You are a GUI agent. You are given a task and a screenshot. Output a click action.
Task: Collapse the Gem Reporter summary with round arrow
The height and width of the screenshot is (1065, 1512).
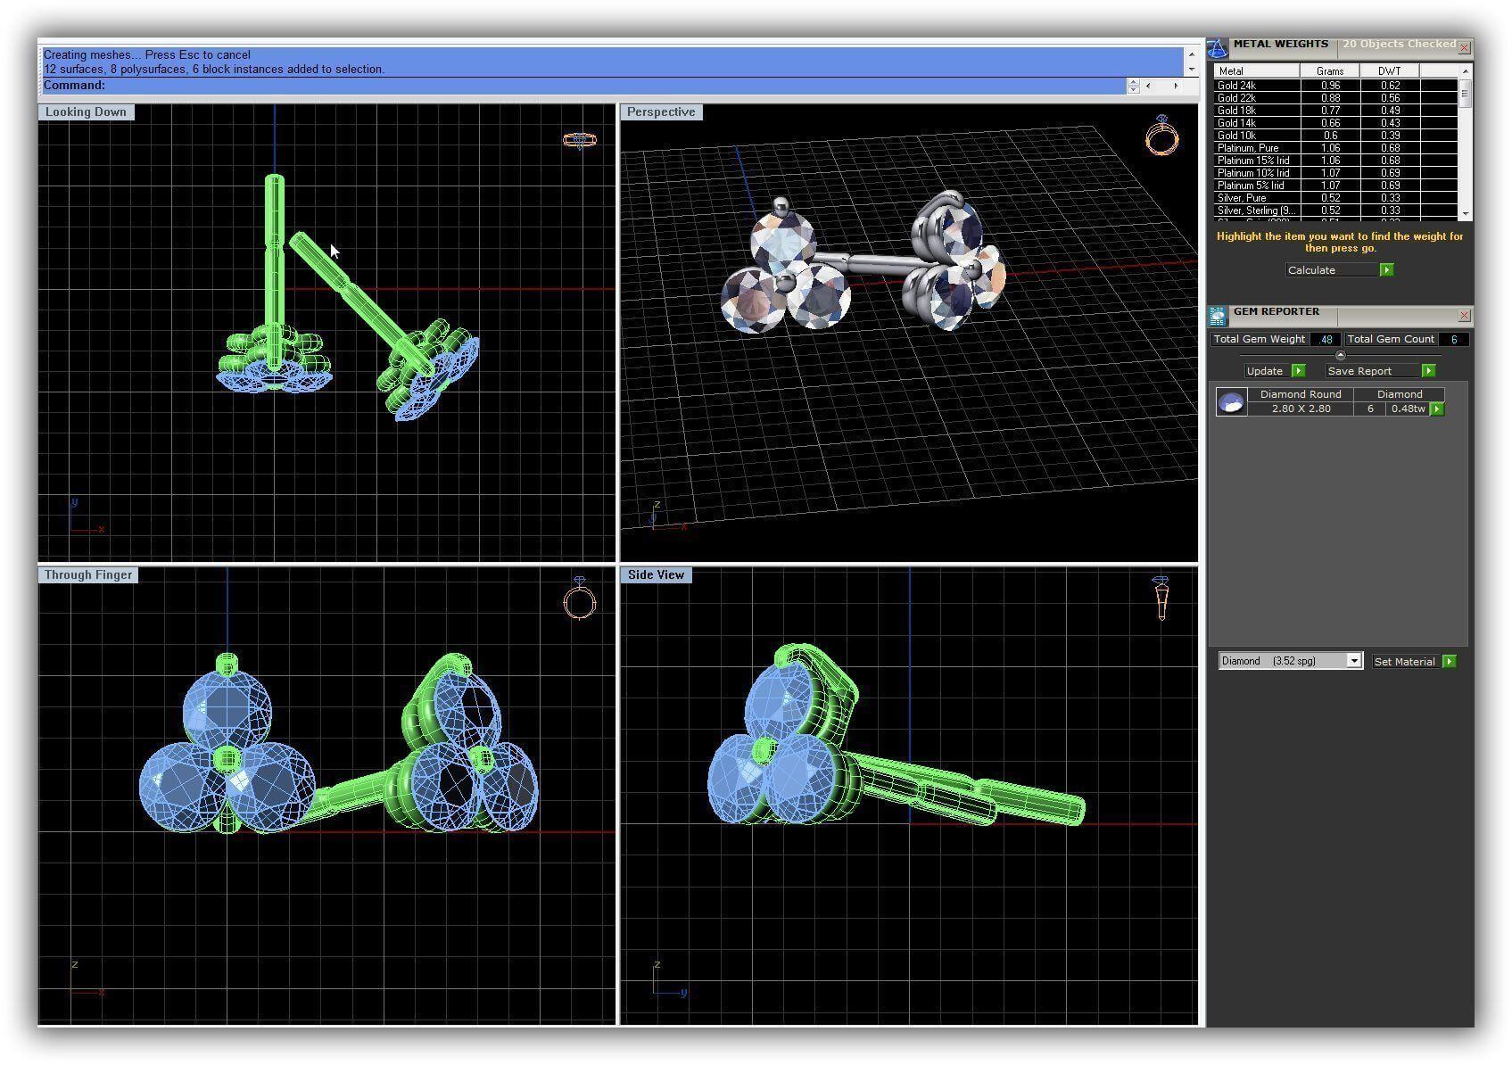click(x=1340, y=355)
